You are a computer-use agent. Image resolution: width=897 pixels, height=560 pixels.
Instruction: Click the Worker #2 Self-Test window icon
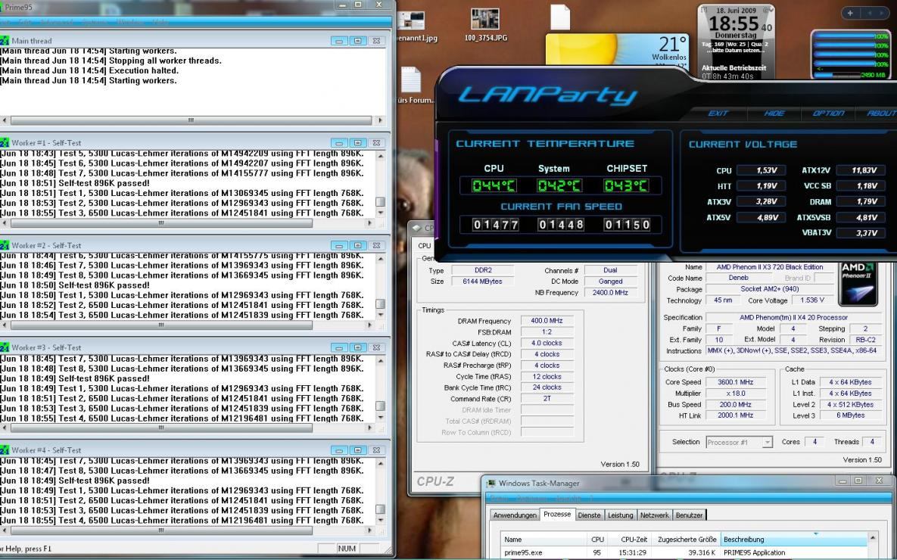(4, 245)
